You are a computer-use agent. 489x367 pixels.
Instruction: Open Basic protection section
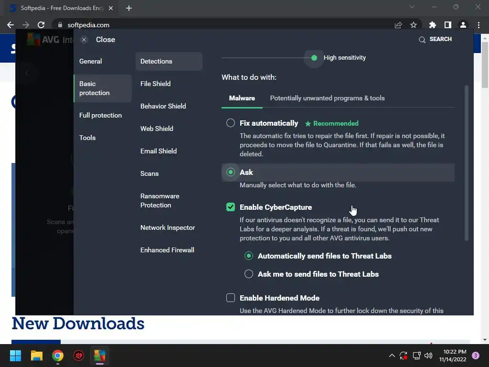103,88
